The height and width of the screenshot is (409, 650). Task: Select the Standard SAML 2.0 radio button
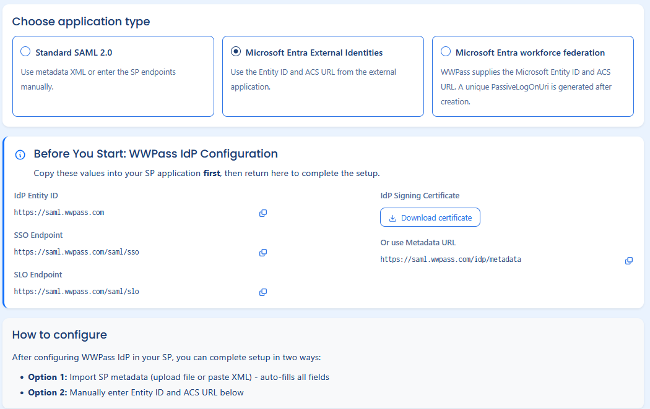pyautogui.click(x=25, y=51)
